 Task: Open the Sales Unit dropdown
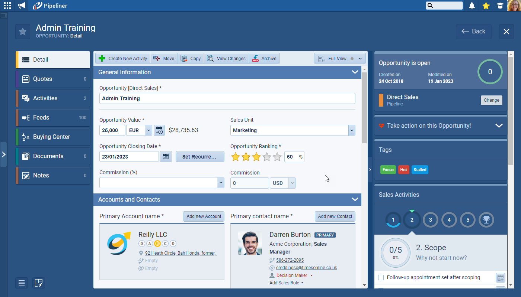pyautogui.click(x=352, y=130)
